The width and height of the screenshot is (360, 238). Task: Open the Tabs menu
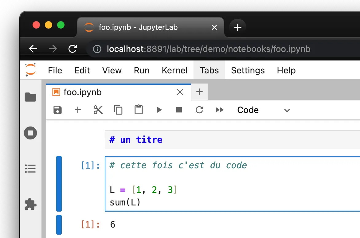coord(209,70)
